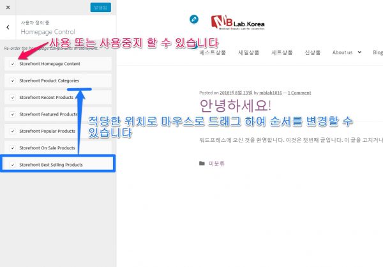
Task: Select the Storefront Recent Products row label
Action: pos(47,97)
